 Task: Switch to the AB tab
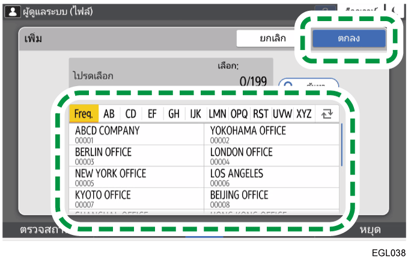pos(109,114)
